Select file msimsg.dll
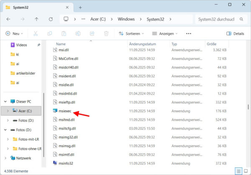 67,146
